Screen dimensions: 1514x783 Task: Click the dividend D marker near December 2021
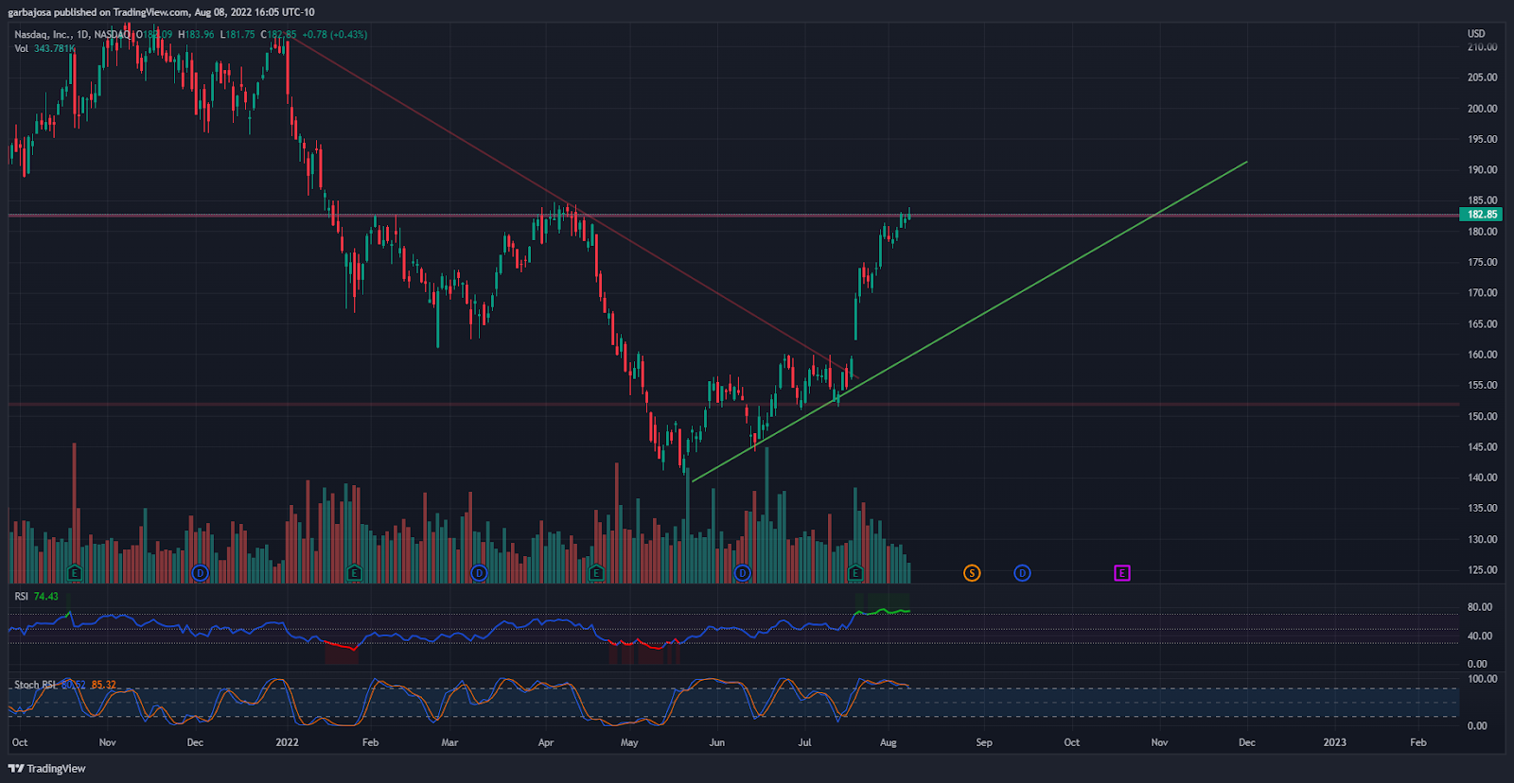pyautogui.click(x=200, y=573)
